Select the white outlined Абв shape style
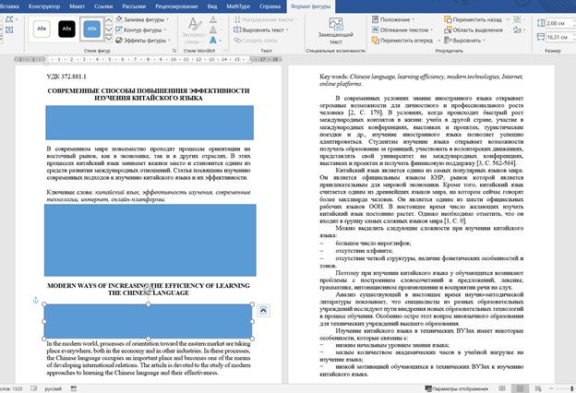 (x=42, y=29)
